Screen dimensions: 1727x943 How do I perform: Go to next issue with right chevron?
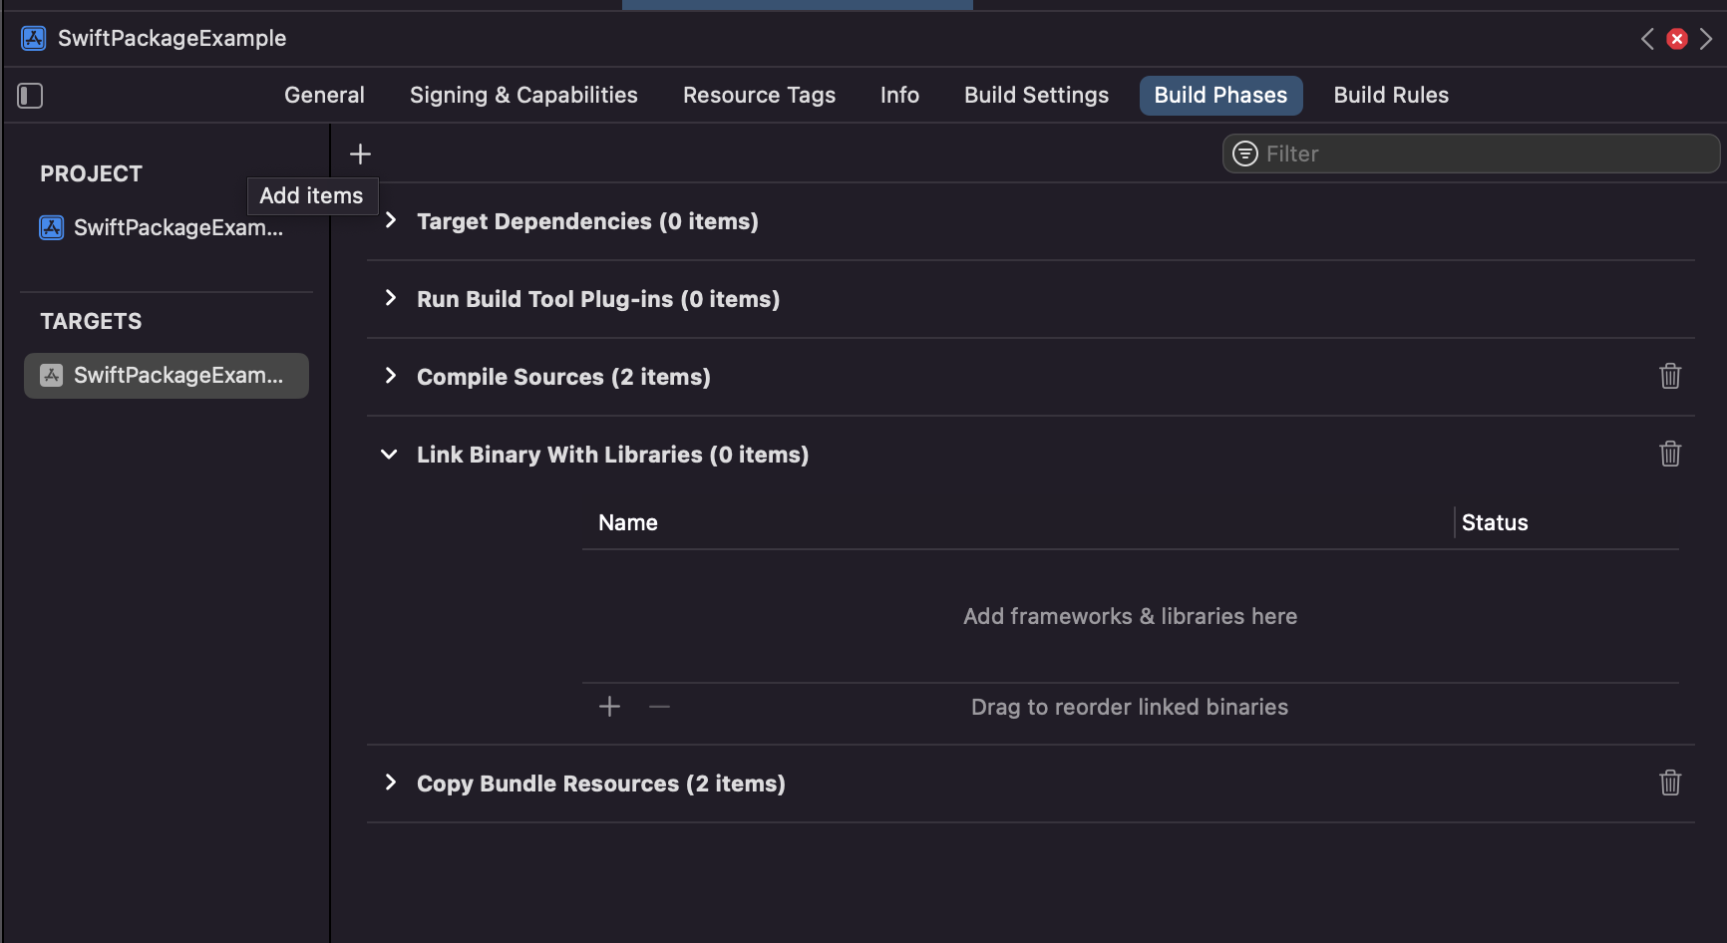pyautogui.click(x=1706, y=39)
